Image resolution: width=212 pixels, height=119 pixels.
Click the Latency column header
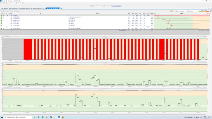click(x=182, y=14)
